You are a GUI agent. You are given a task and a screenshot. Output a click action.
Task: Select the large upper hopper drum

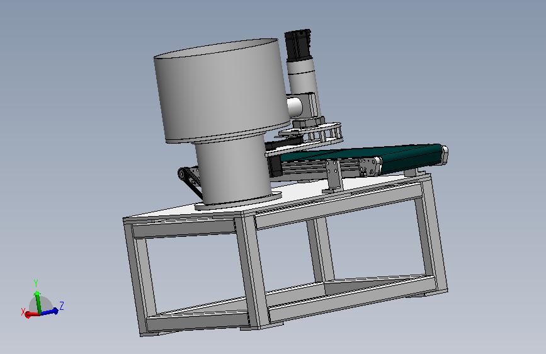pyautogui.click(x=221, y=91)
